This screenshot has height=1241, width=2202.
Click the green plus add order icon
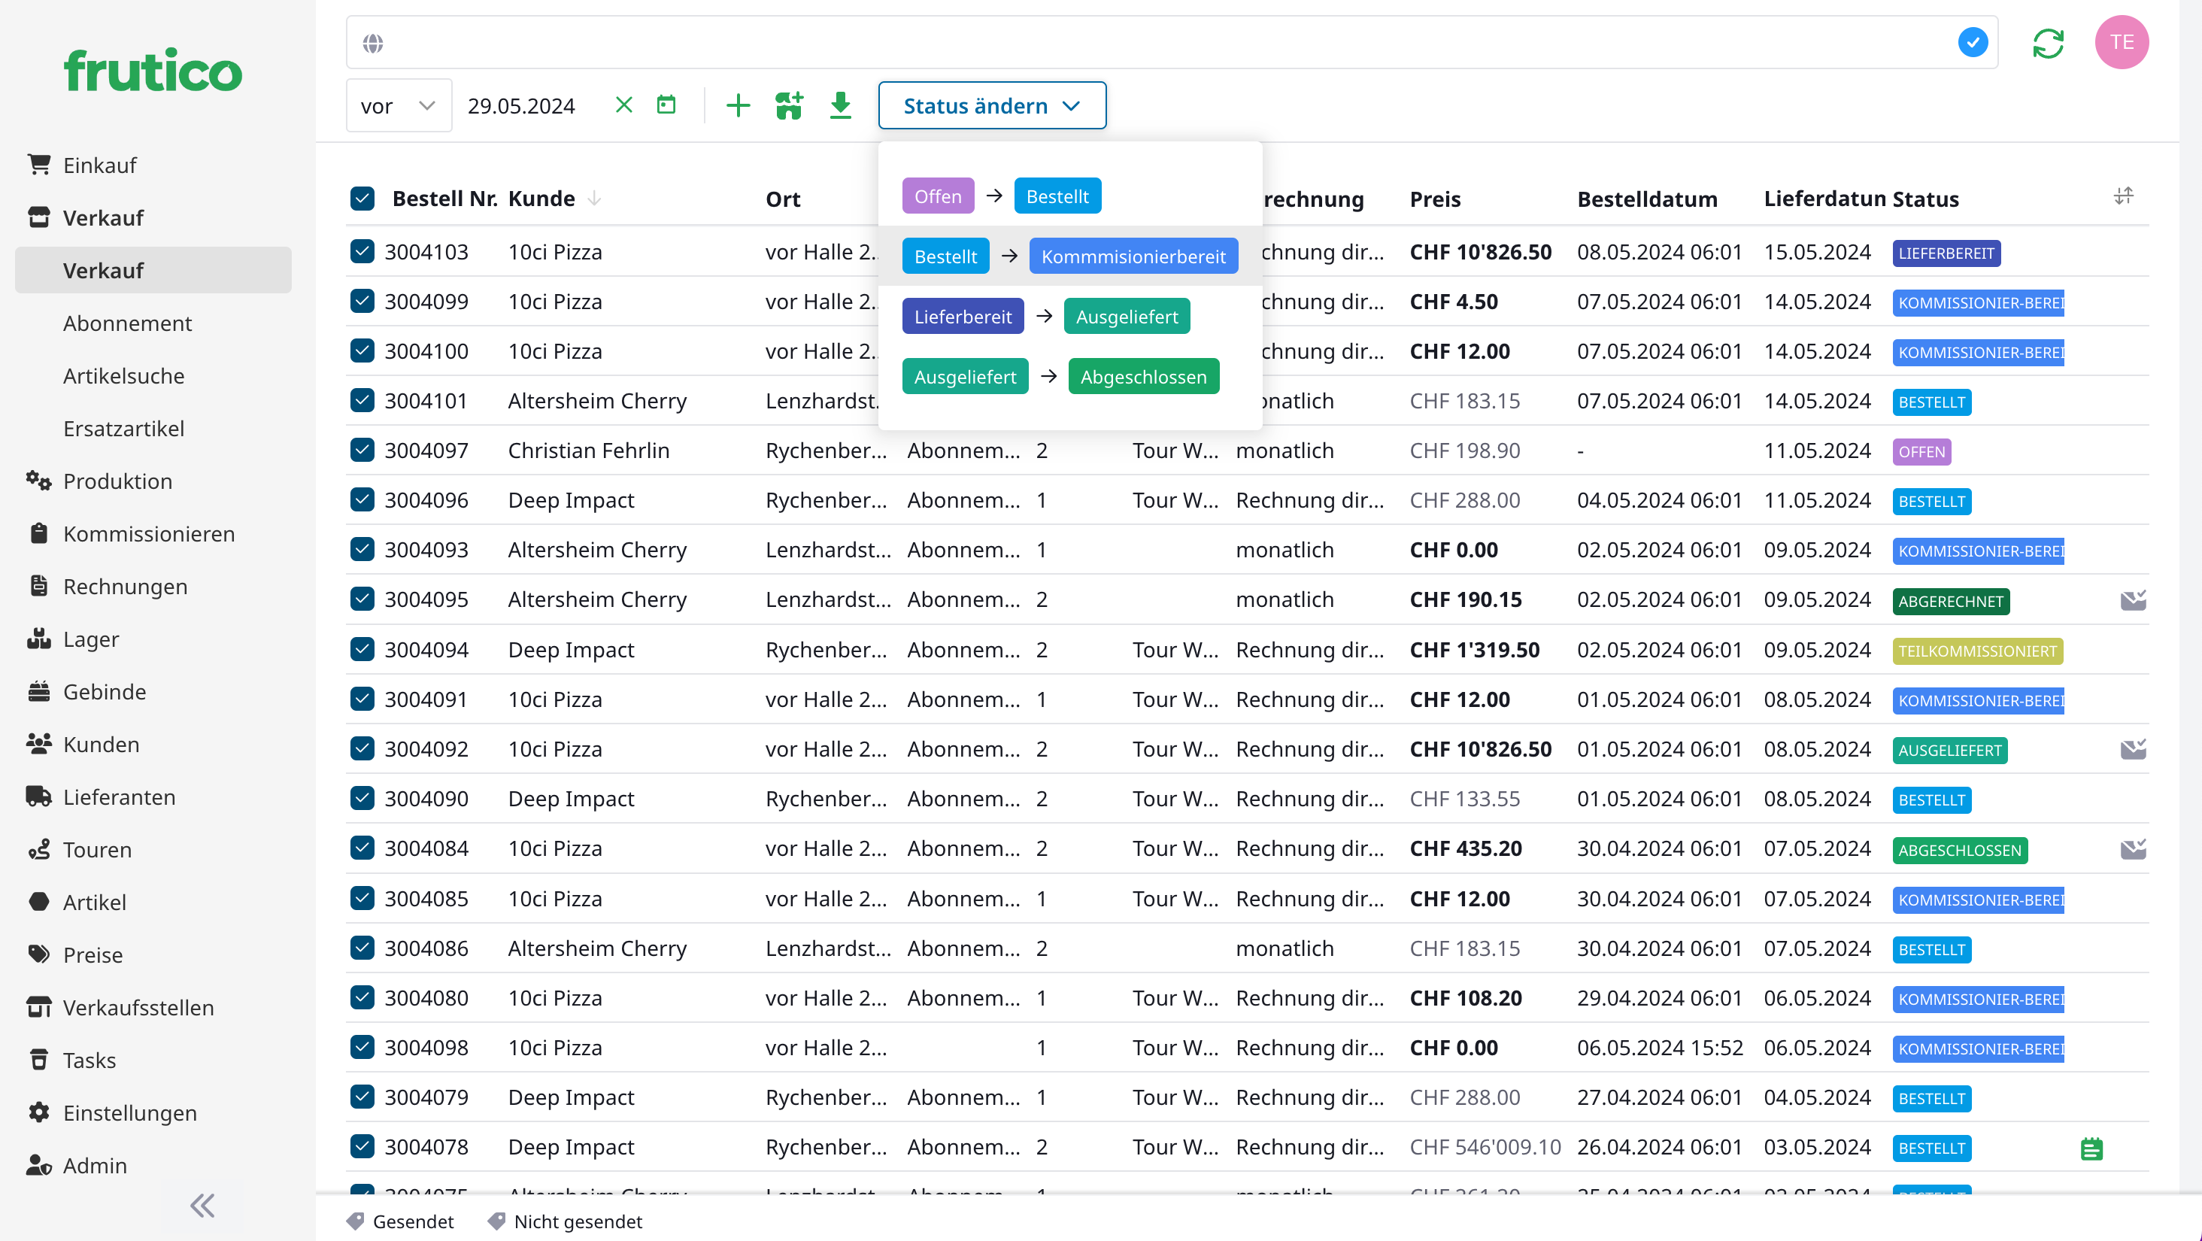[738, 106]
